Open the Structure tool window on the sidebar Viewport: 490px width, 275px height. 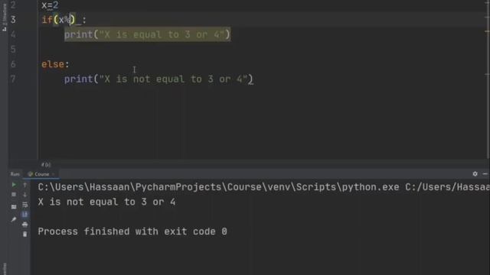click(x=4, y=18)
